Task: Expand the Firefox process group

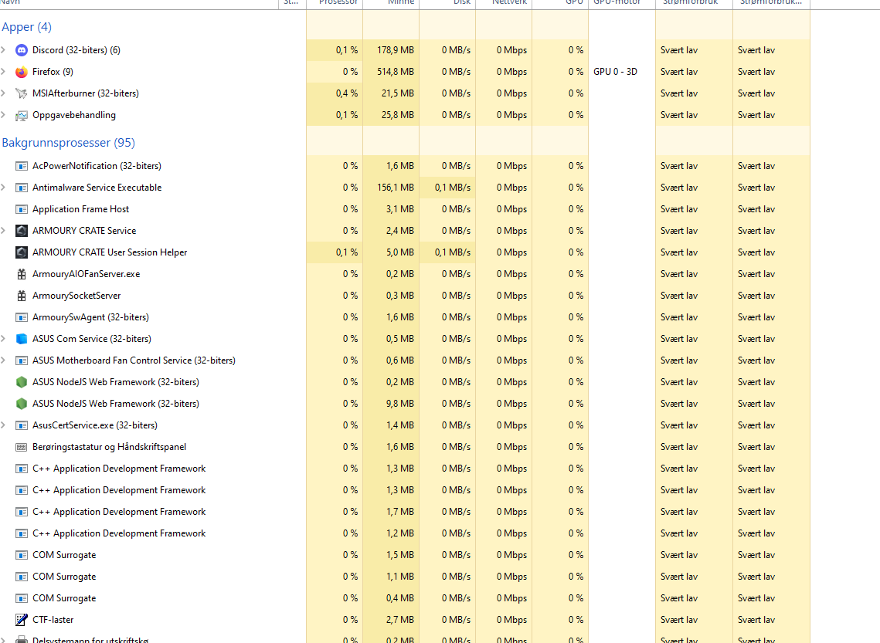Action: pyautogui.click(x=3, y=72)
